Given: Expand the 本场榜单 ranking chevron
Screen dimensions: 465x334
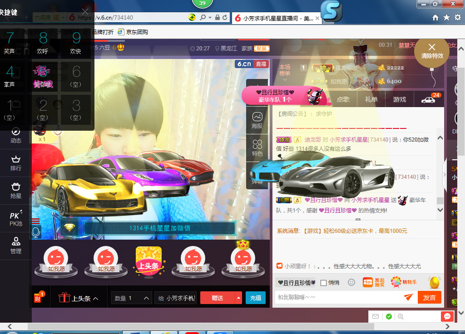Looking at the screenshot, I should [284, 80].
